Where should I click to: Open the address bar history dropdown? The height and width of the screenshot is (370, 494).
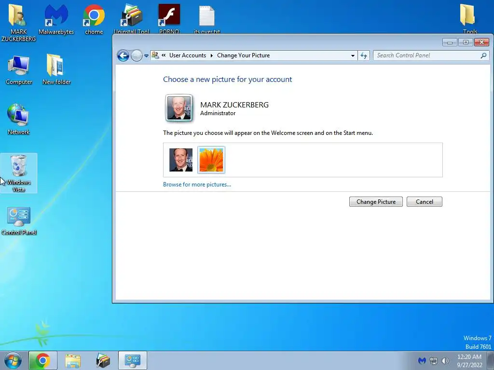(353, 56)
